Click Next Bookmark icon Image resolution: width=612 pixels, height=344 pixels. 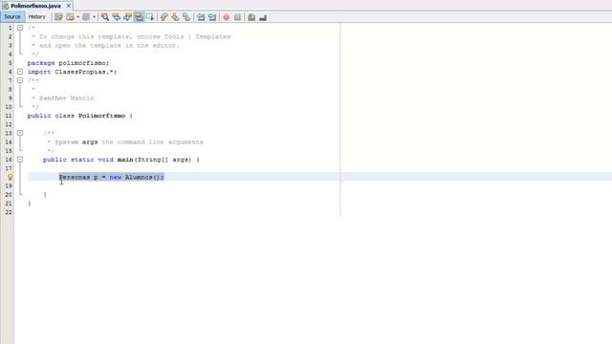175,17
